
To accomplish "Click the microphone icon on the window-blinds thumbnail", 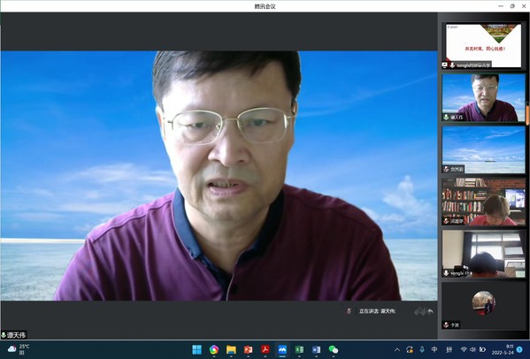I will point(446,273).
